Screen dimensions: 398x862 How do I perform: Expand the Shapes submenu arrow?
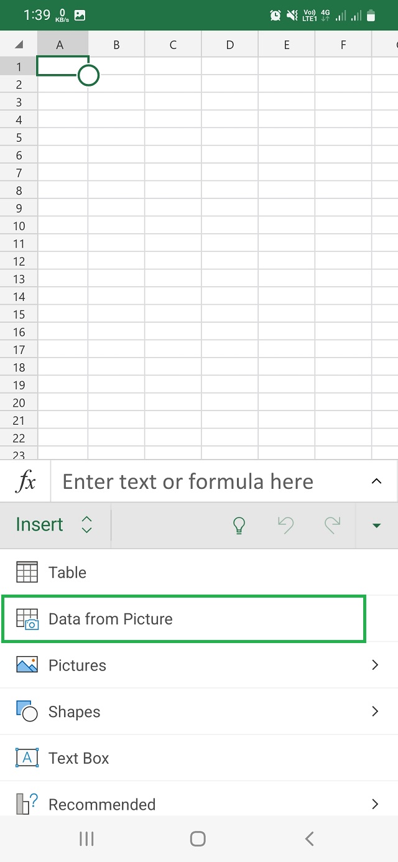pos(375,711)
